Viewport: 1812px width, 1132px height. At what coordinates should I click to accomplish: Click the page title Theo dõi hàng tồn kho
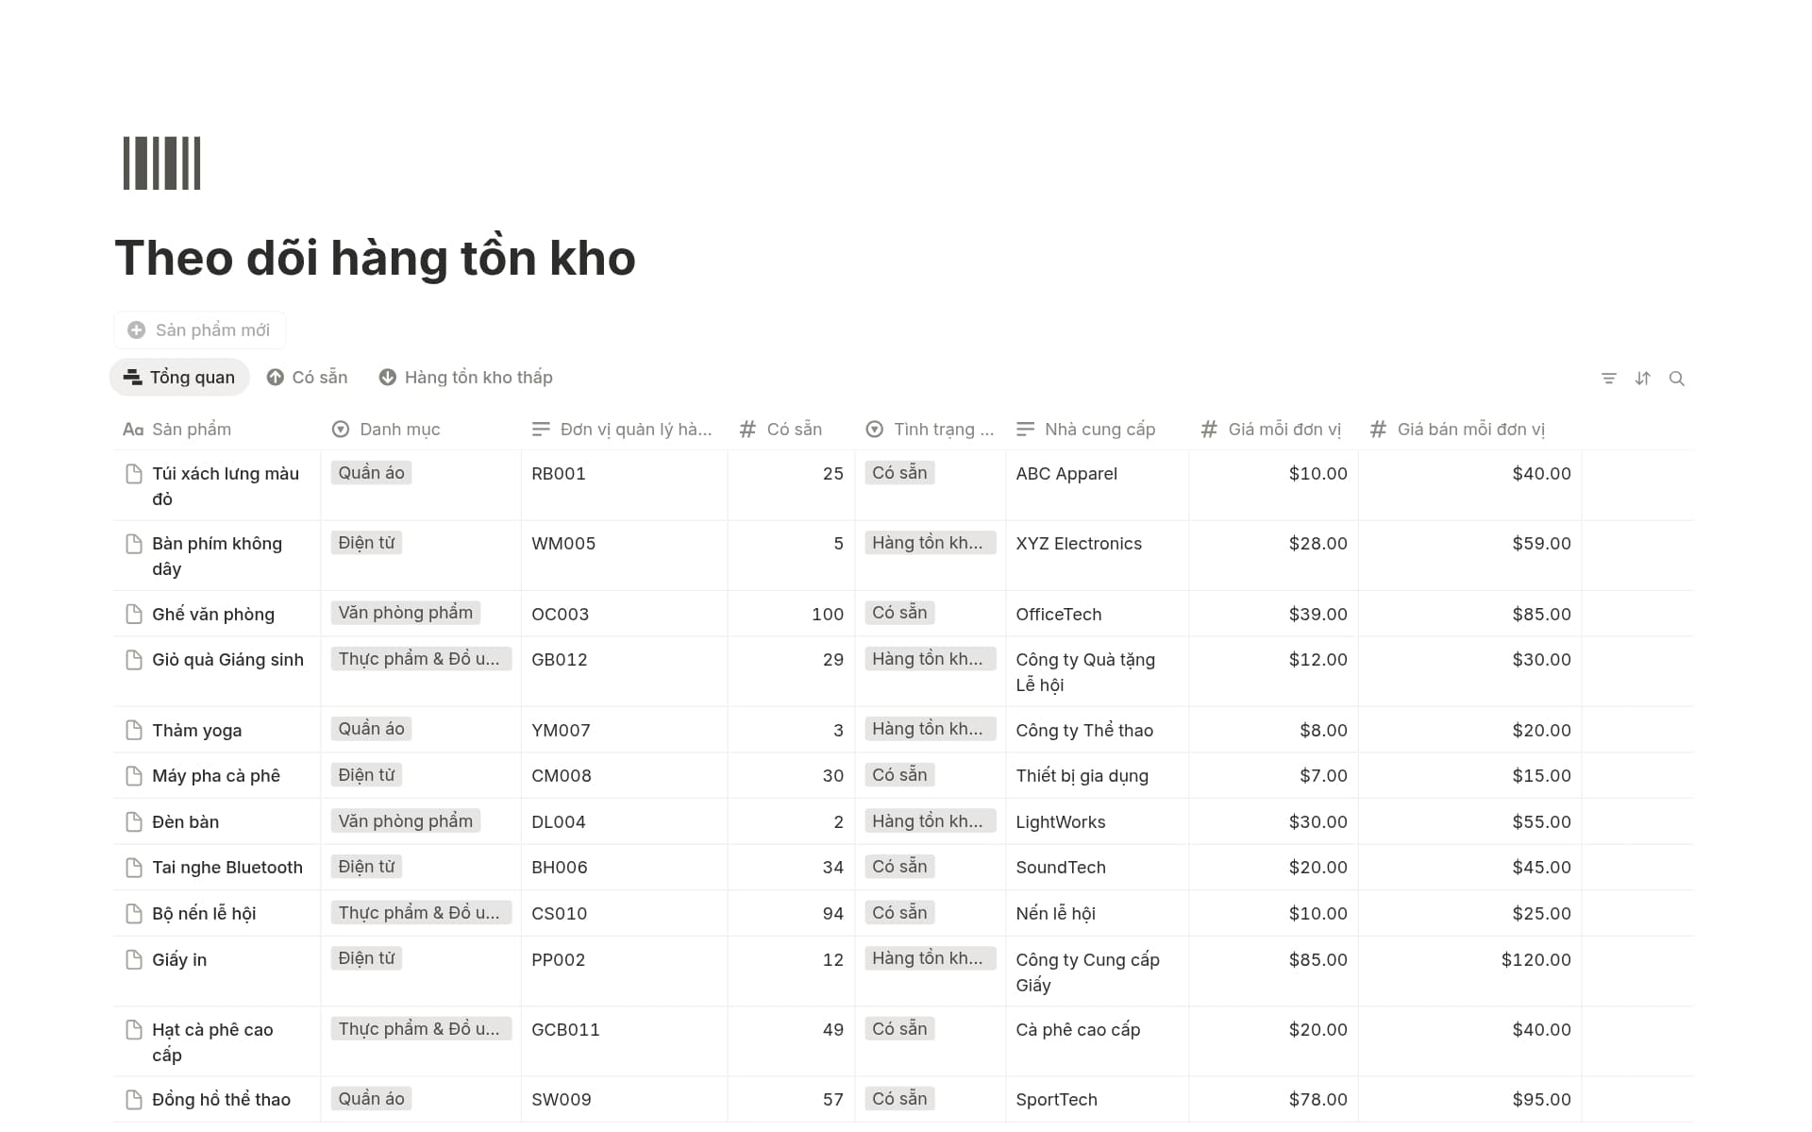click(x=375, y=259)
